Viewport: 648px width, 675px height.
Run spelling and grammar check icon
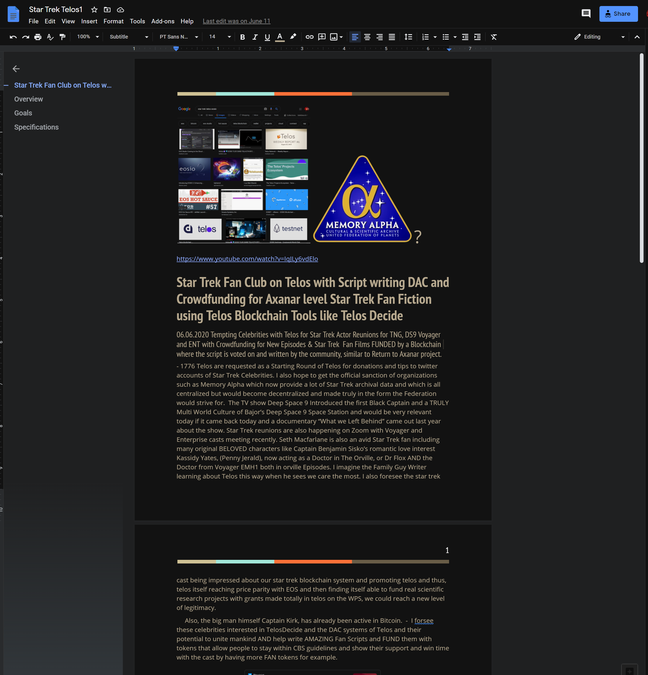(50, 37)
